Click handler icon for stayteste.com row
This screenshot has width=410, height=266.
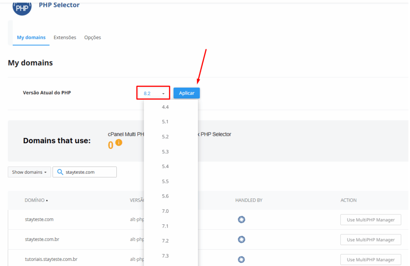point(241,220)
